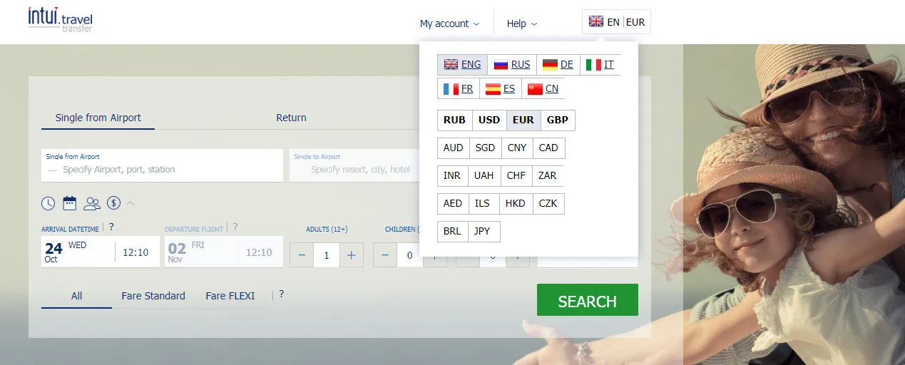The height and width of the screenshot is (365, 905).
Task: Open arrival time 12:10 selector
Action: pyautogui.click(x=136, y=252)
